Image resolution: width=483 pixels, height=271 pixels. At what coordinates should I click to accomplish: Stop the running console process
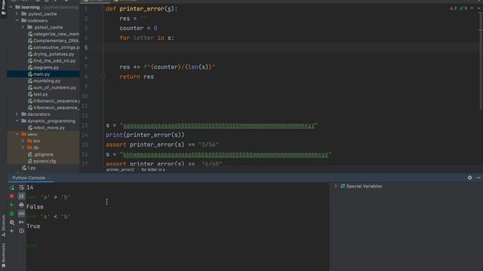(12, 196)
